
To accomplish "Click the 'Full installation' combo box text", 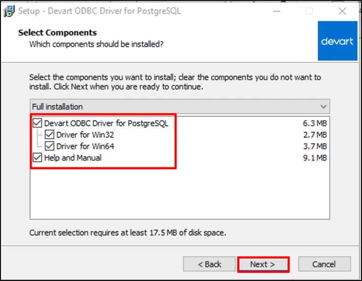I will click(58, 107).
